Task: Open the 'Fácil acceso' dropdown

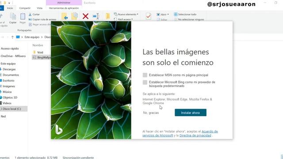Action: 123,19
